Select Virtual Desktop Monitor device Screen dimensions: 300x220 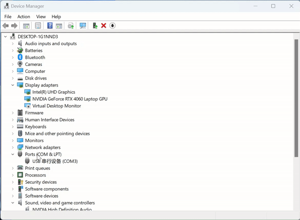(x=57, y=106)
